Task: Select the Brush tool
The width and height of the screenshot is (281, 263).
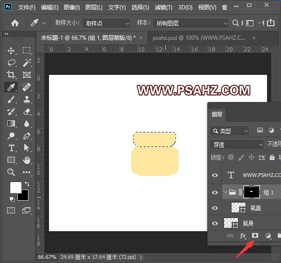Action: point(11,99)
